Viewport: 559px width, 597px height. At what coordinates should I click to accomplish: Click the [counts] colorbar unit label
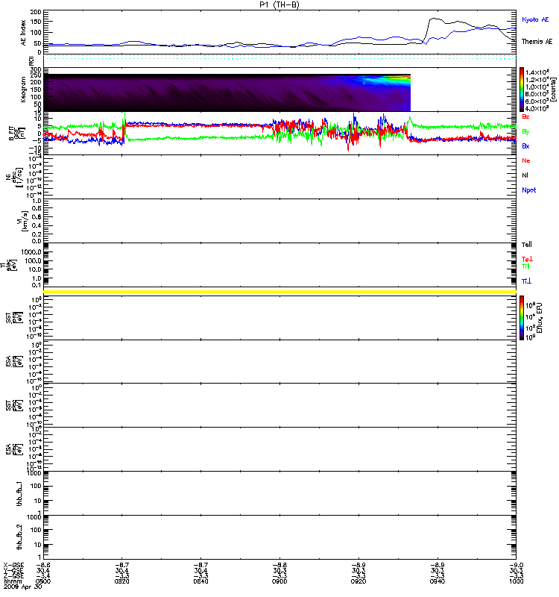[553, 90]
